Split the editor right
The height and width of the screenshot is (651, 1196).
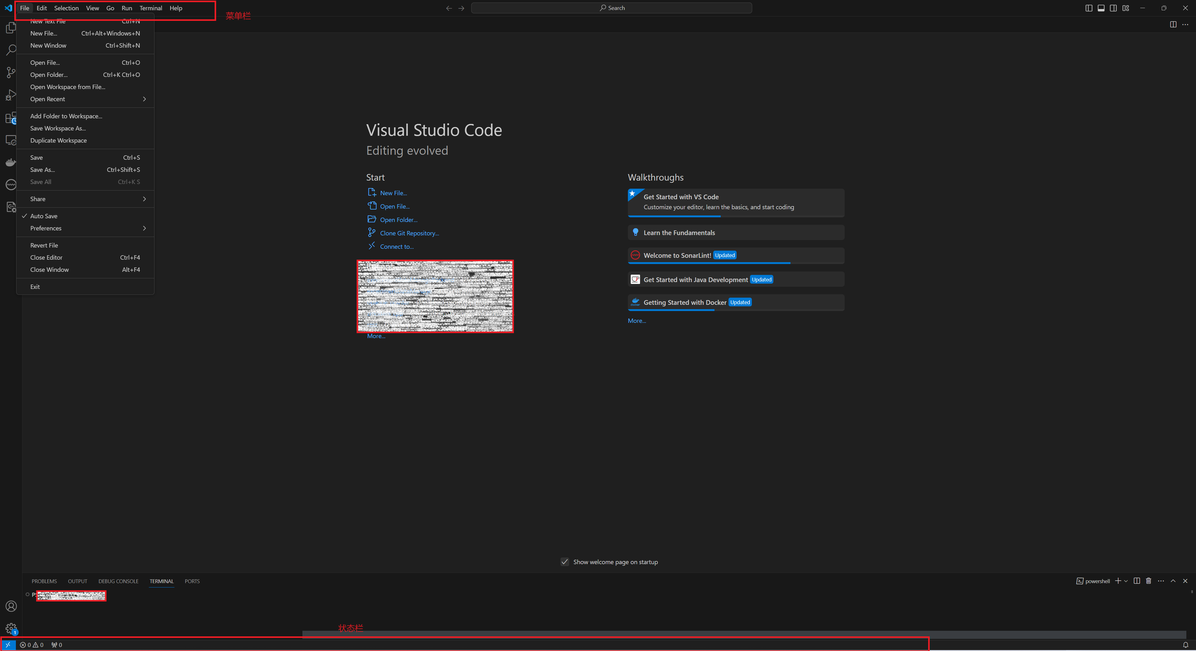(x=1173, y=25)
